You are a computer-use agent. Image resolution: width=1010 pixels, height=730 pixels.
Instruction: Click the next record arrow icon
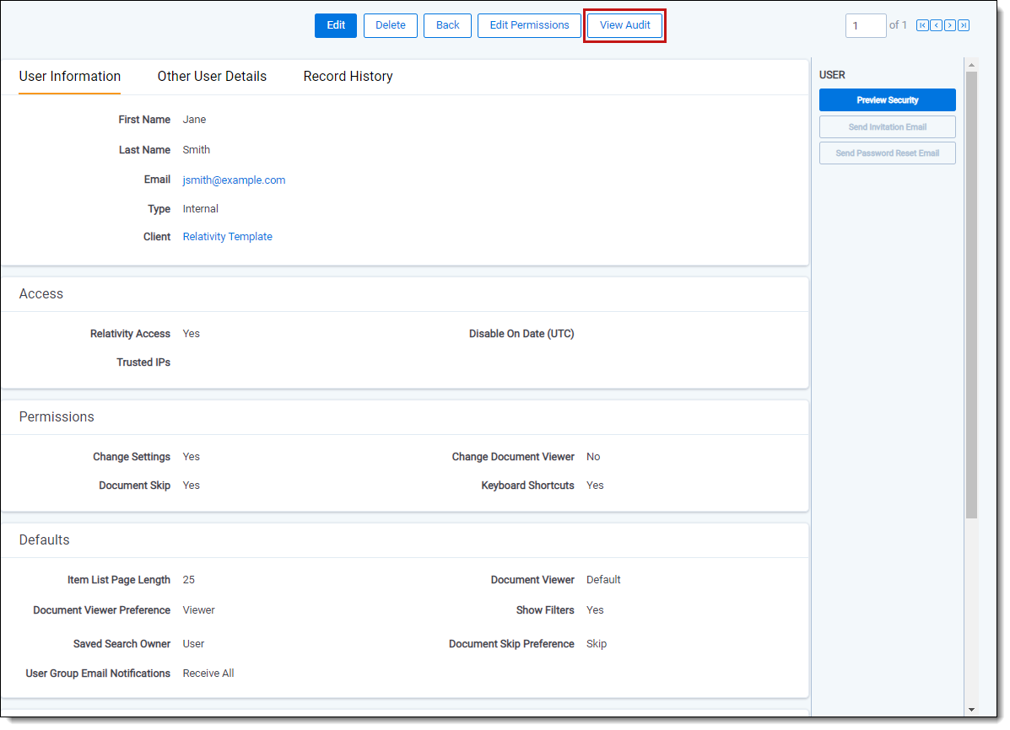(x=950, y=25)
